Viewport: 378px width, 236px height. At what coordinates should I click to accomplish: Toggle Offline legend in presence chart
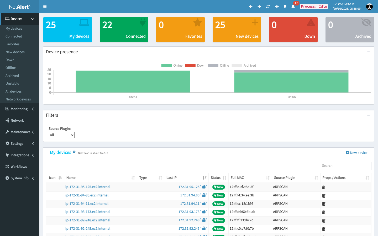tap(218, 66)
